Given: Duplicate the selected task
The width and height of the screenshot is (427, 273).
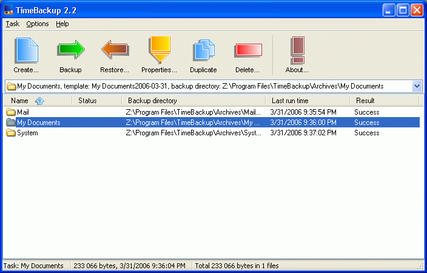Looking at the screenshot, I should [x=203, y=50].
